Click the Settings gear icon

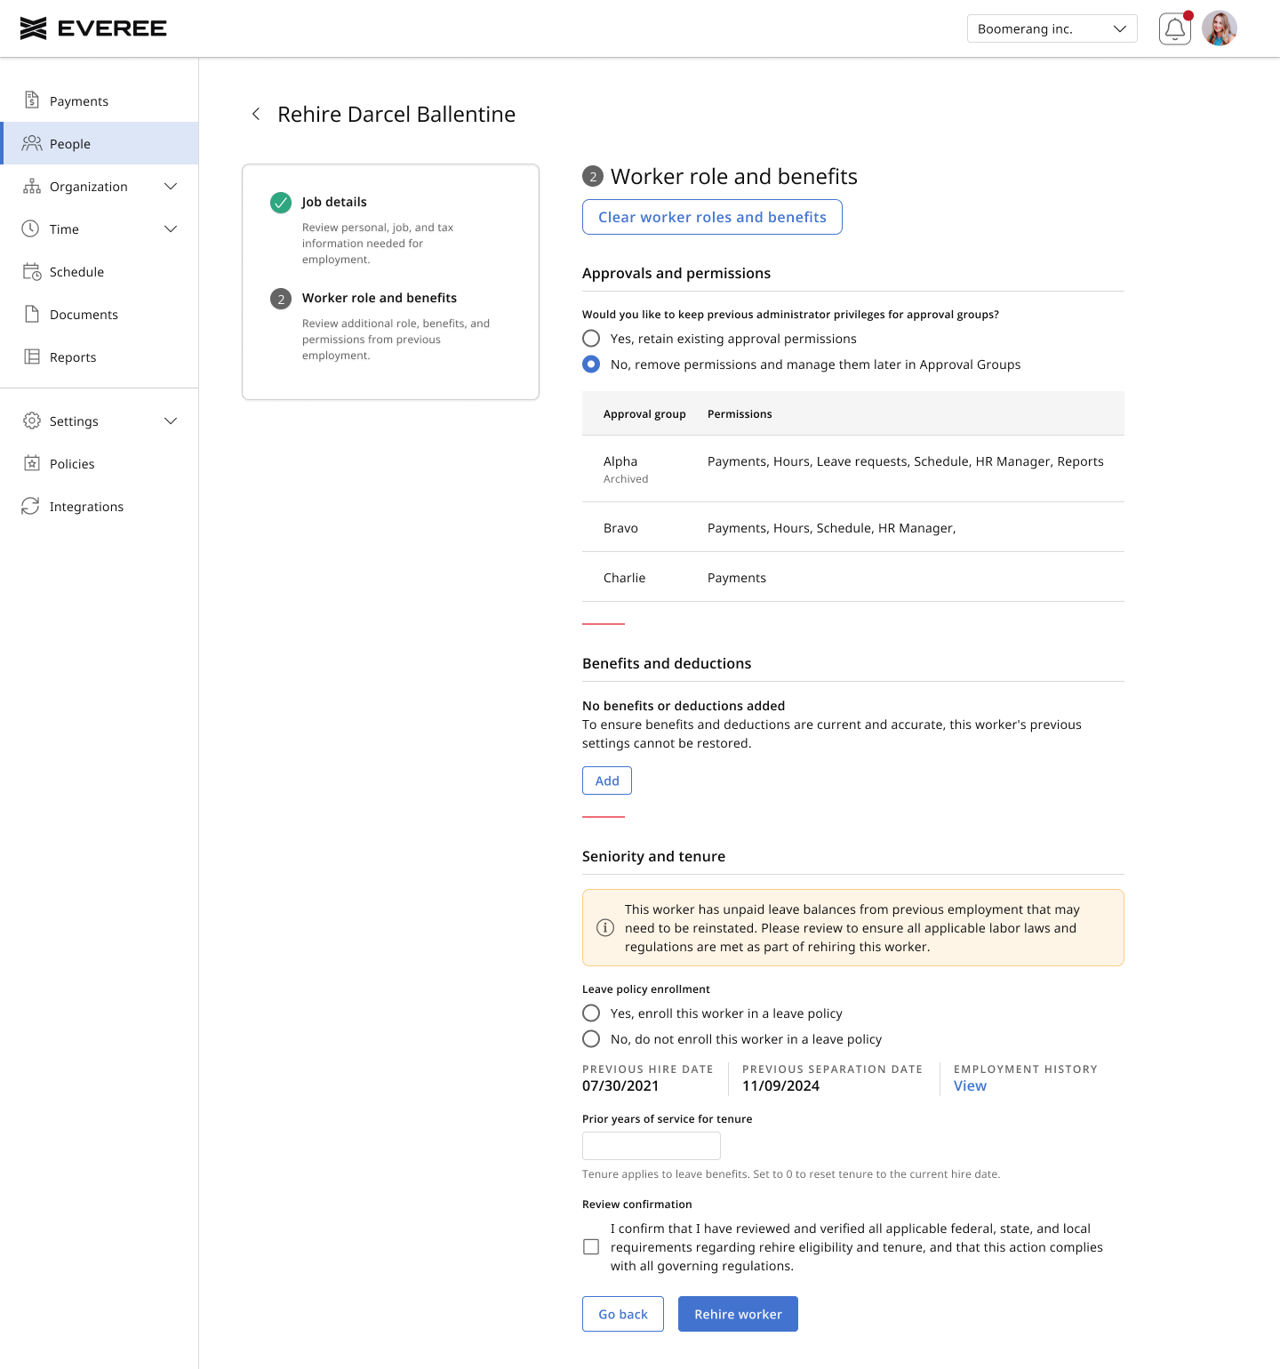coord(32,420)
